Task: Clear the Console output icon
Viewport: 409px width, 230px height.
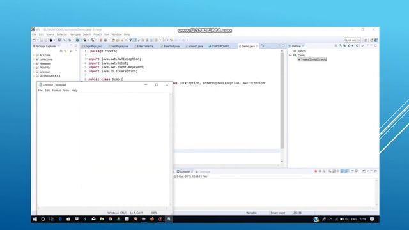Action: (330, 171)
